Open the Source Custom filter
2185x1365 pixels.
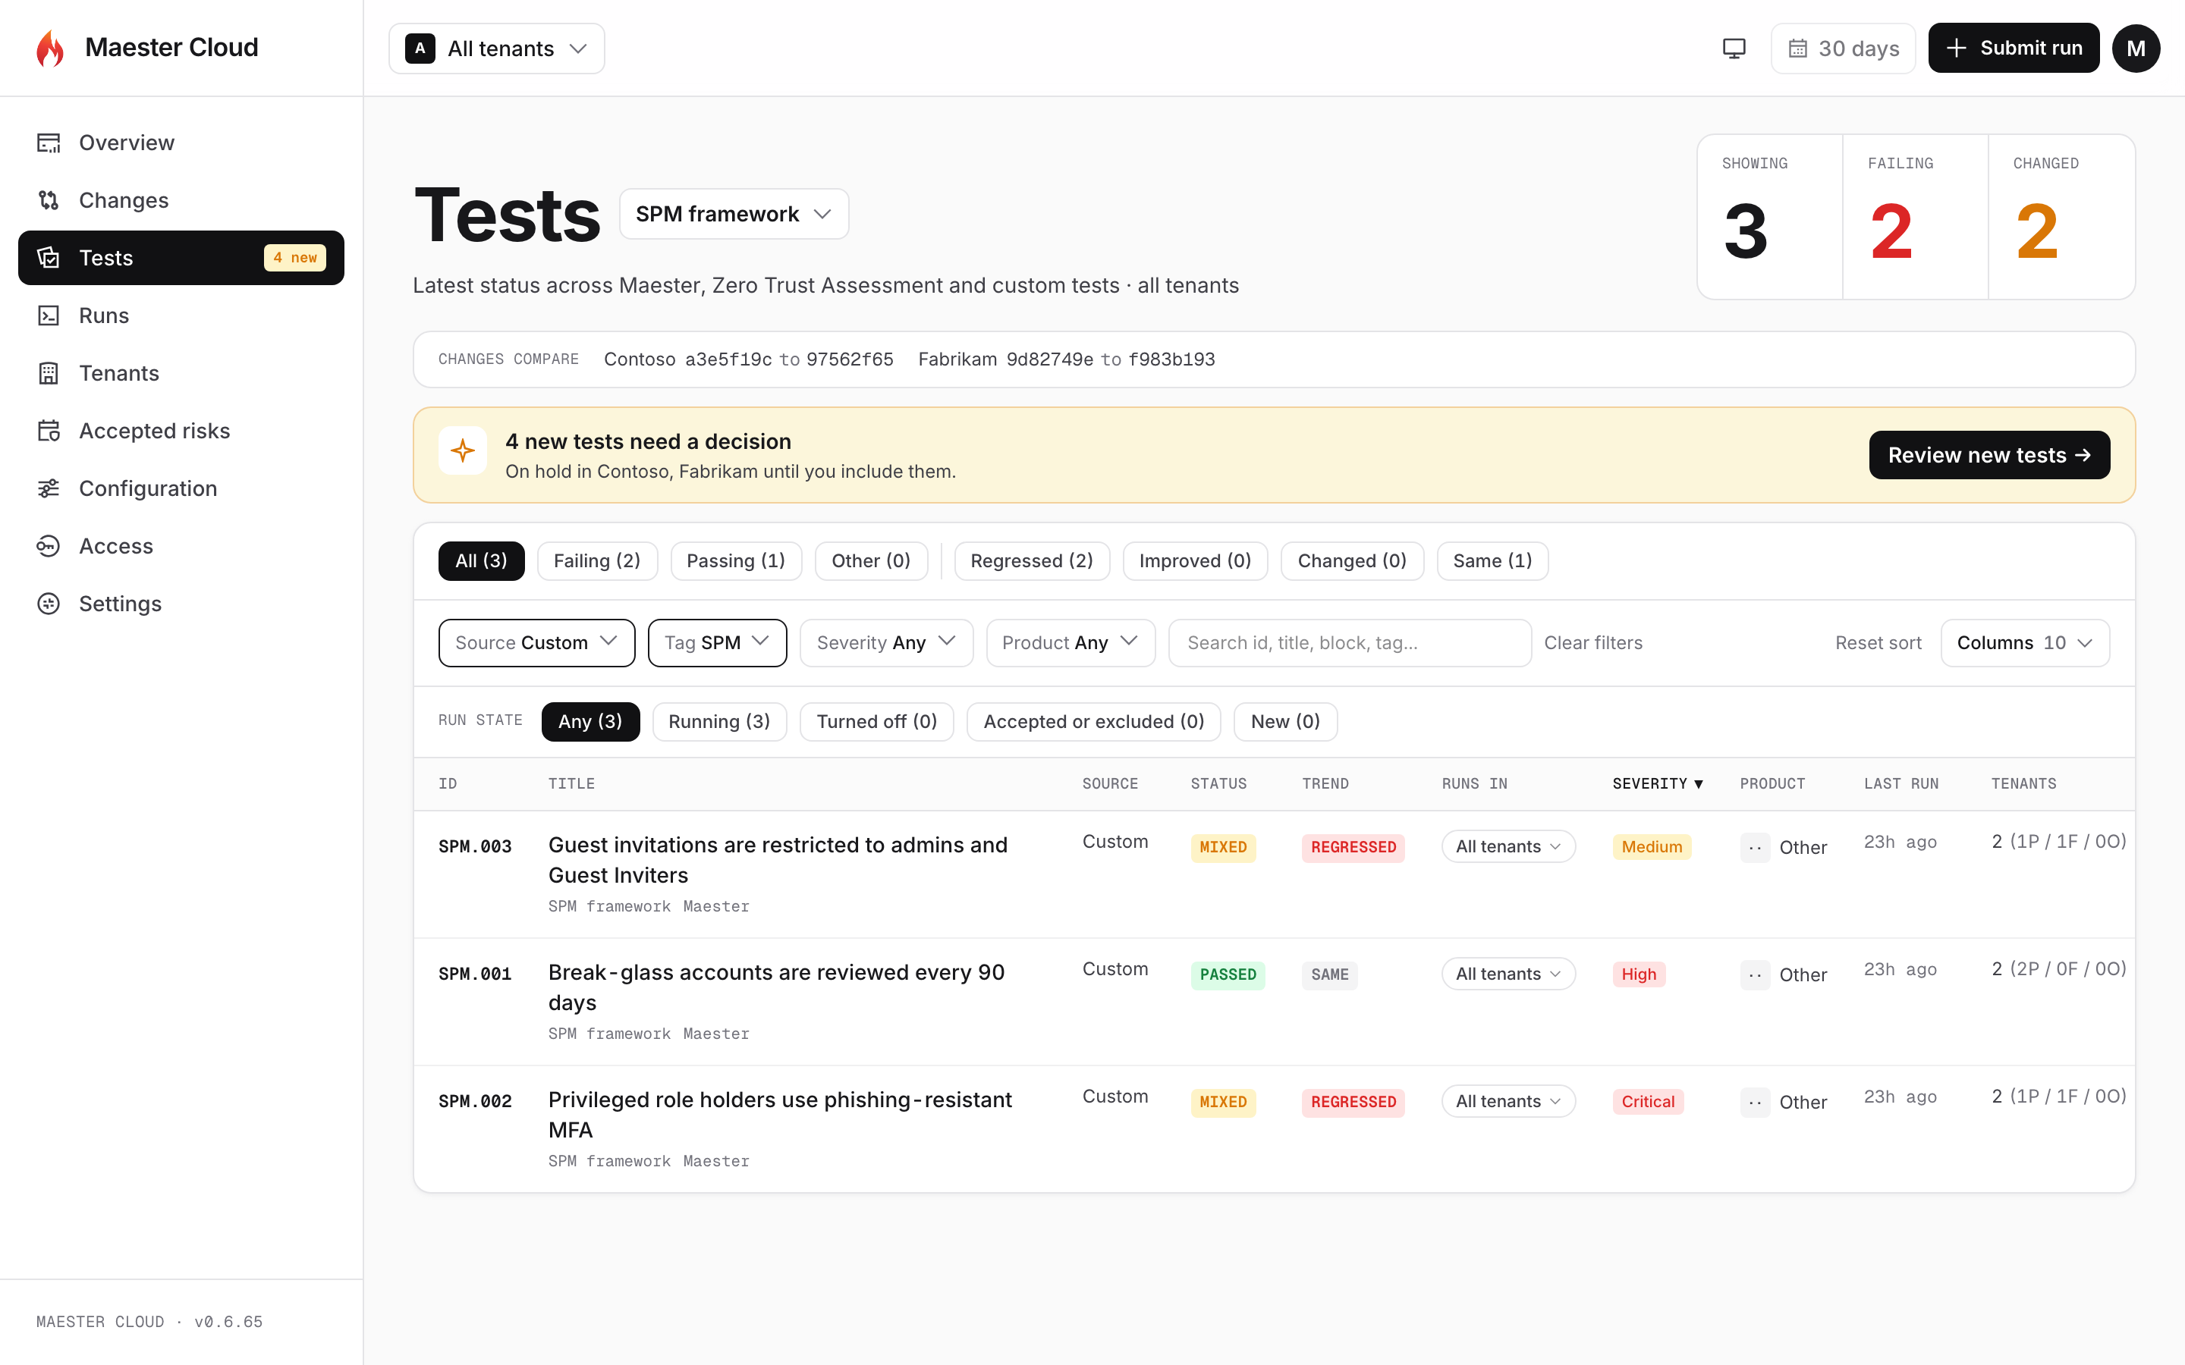(536, 643)
